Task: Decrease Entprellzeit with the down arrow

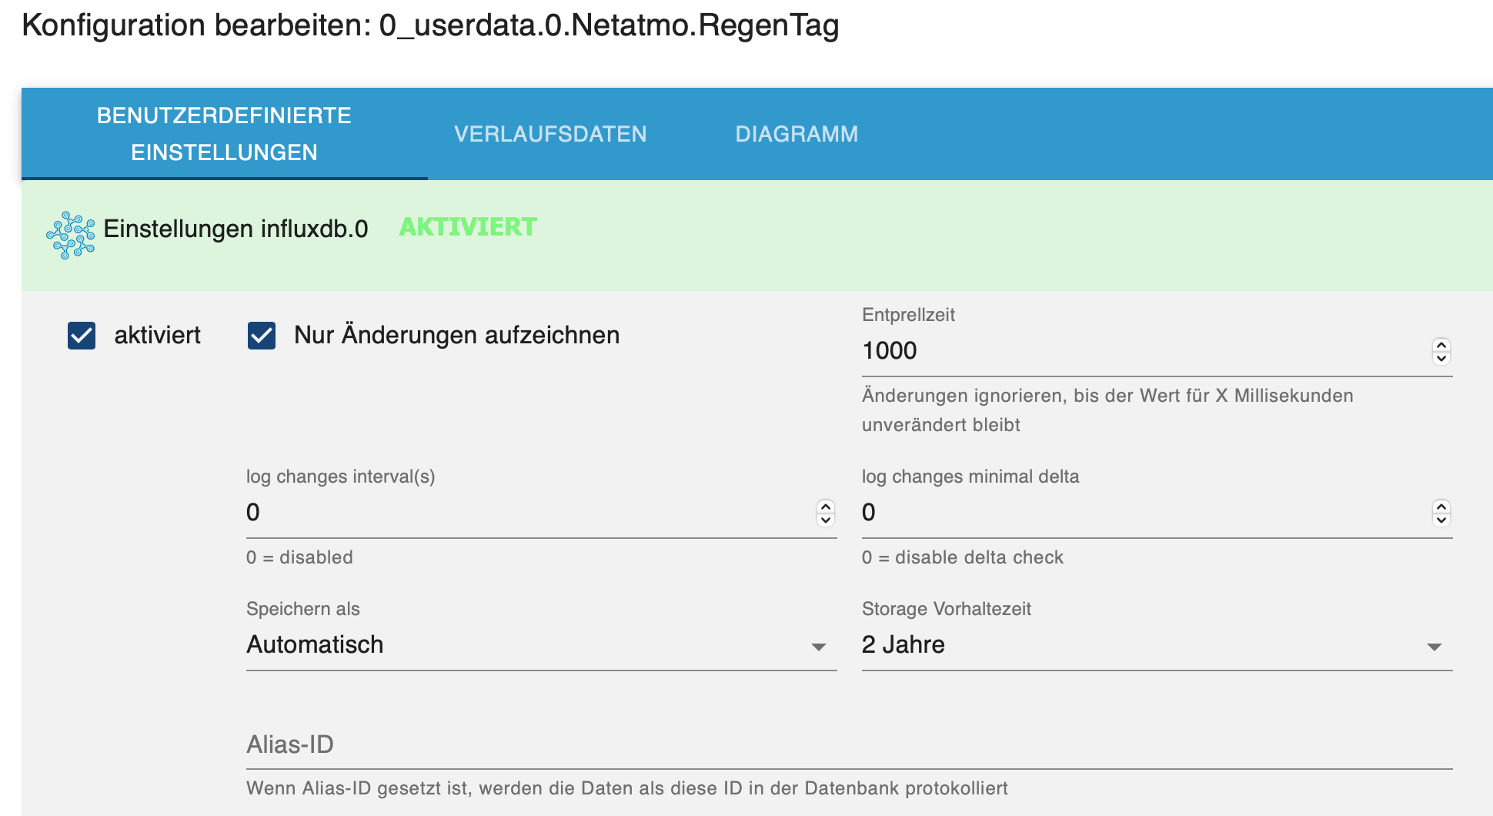Action: (1441, 358)
